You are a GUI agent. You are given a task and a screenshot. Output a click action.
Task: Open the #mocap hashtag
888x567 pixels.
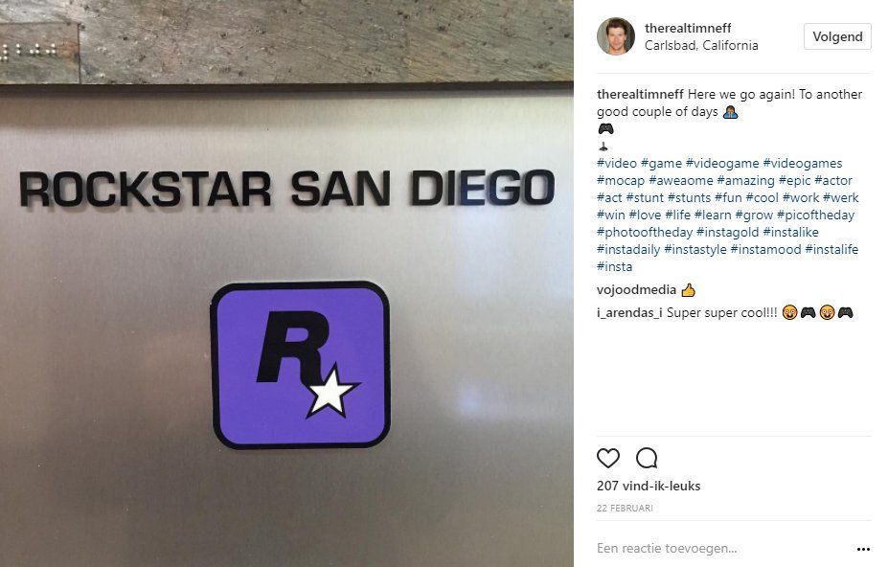621,181
